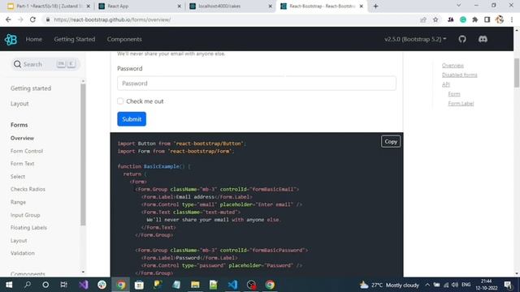520x292 pixels.
Task: Open Validation in the sidebar
Action: 22,253
